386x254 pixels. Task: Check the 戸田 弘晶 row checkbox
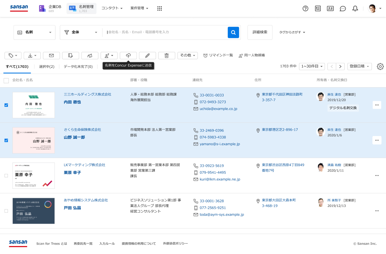click(x=6, y=211)
